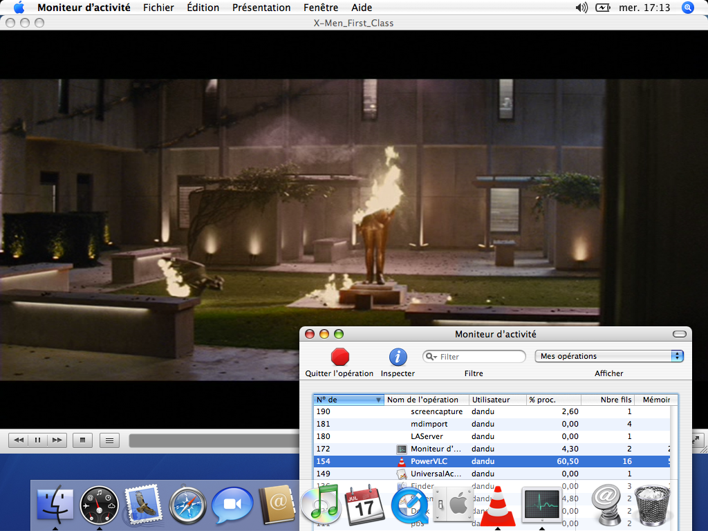Select the UniversalAc… process row

[x=492, y=474]
